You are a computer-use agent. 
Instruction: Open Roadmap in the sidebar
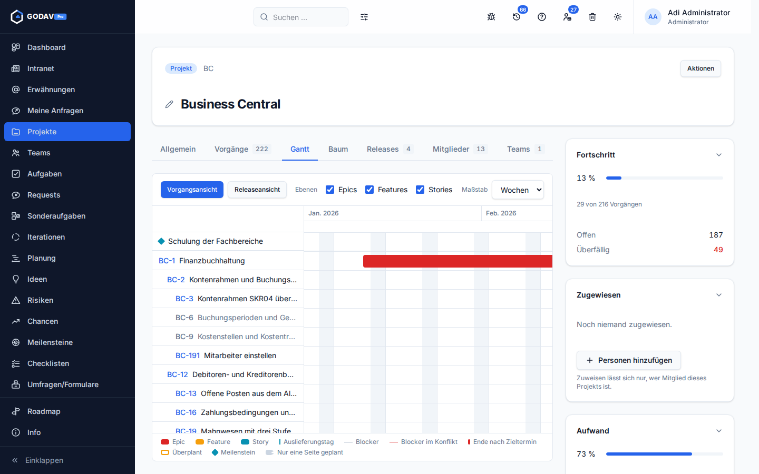coord(67,411)
